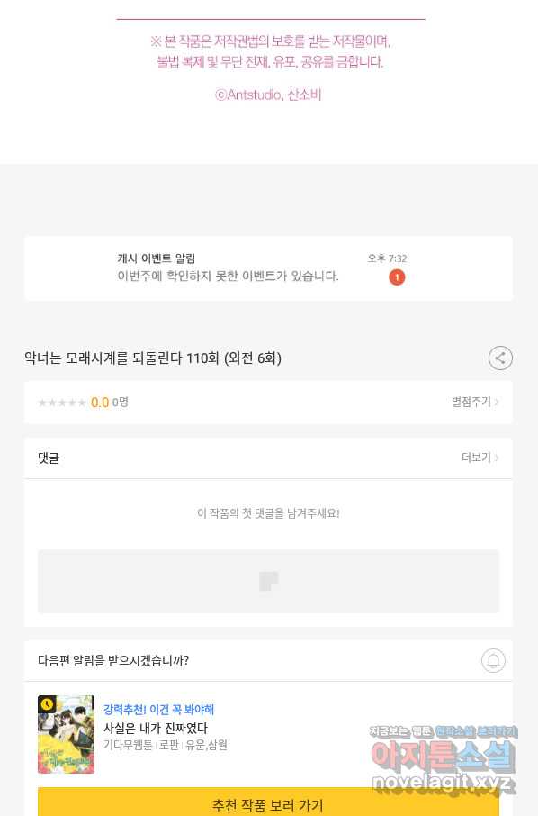Toggle the next-episode notification bell

point(493,660)
